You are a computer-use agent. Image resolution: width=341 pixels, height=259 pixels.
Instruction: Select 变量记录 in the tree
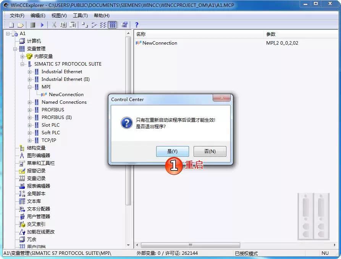(x=36, y=179)
